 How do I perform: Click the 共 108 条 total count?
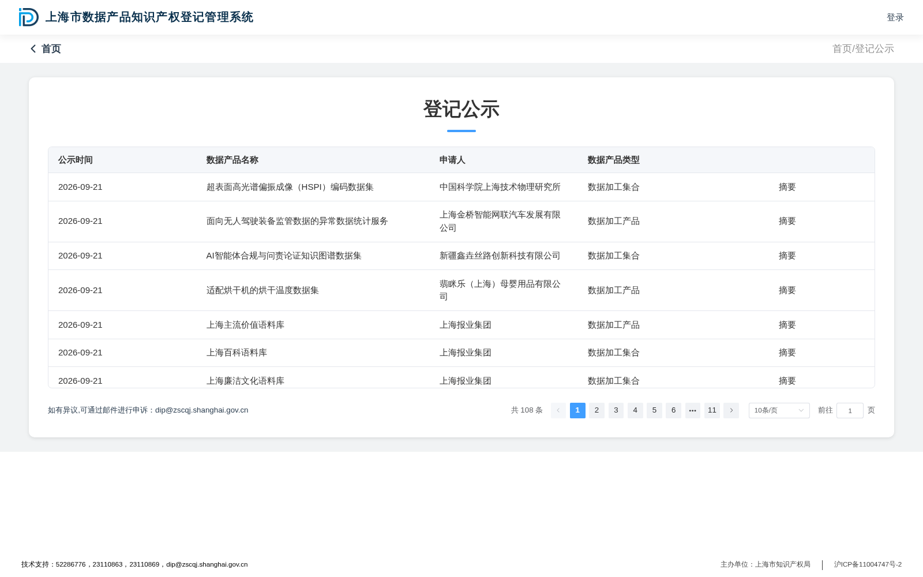click(x=527, y=410)
